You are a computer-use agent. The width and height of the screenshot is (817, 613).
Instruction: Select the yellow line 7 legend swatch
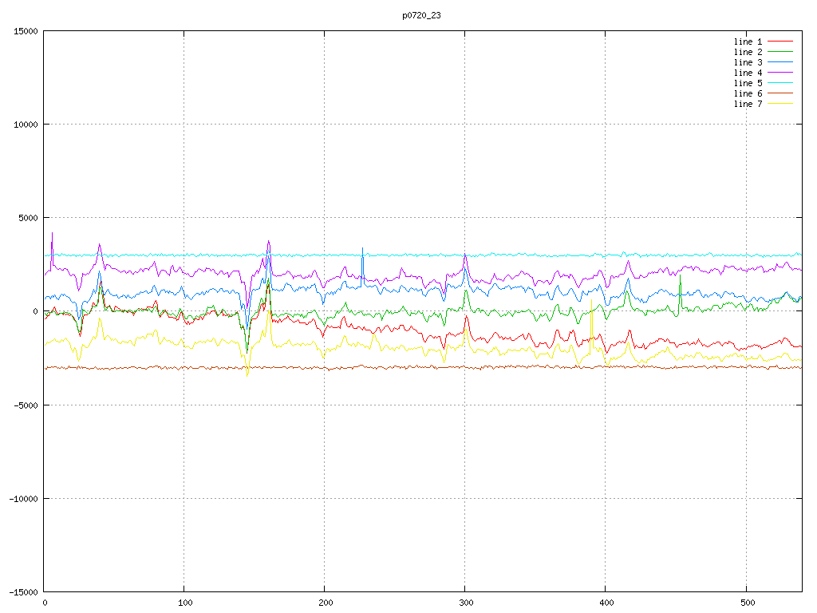coord(780,104)
